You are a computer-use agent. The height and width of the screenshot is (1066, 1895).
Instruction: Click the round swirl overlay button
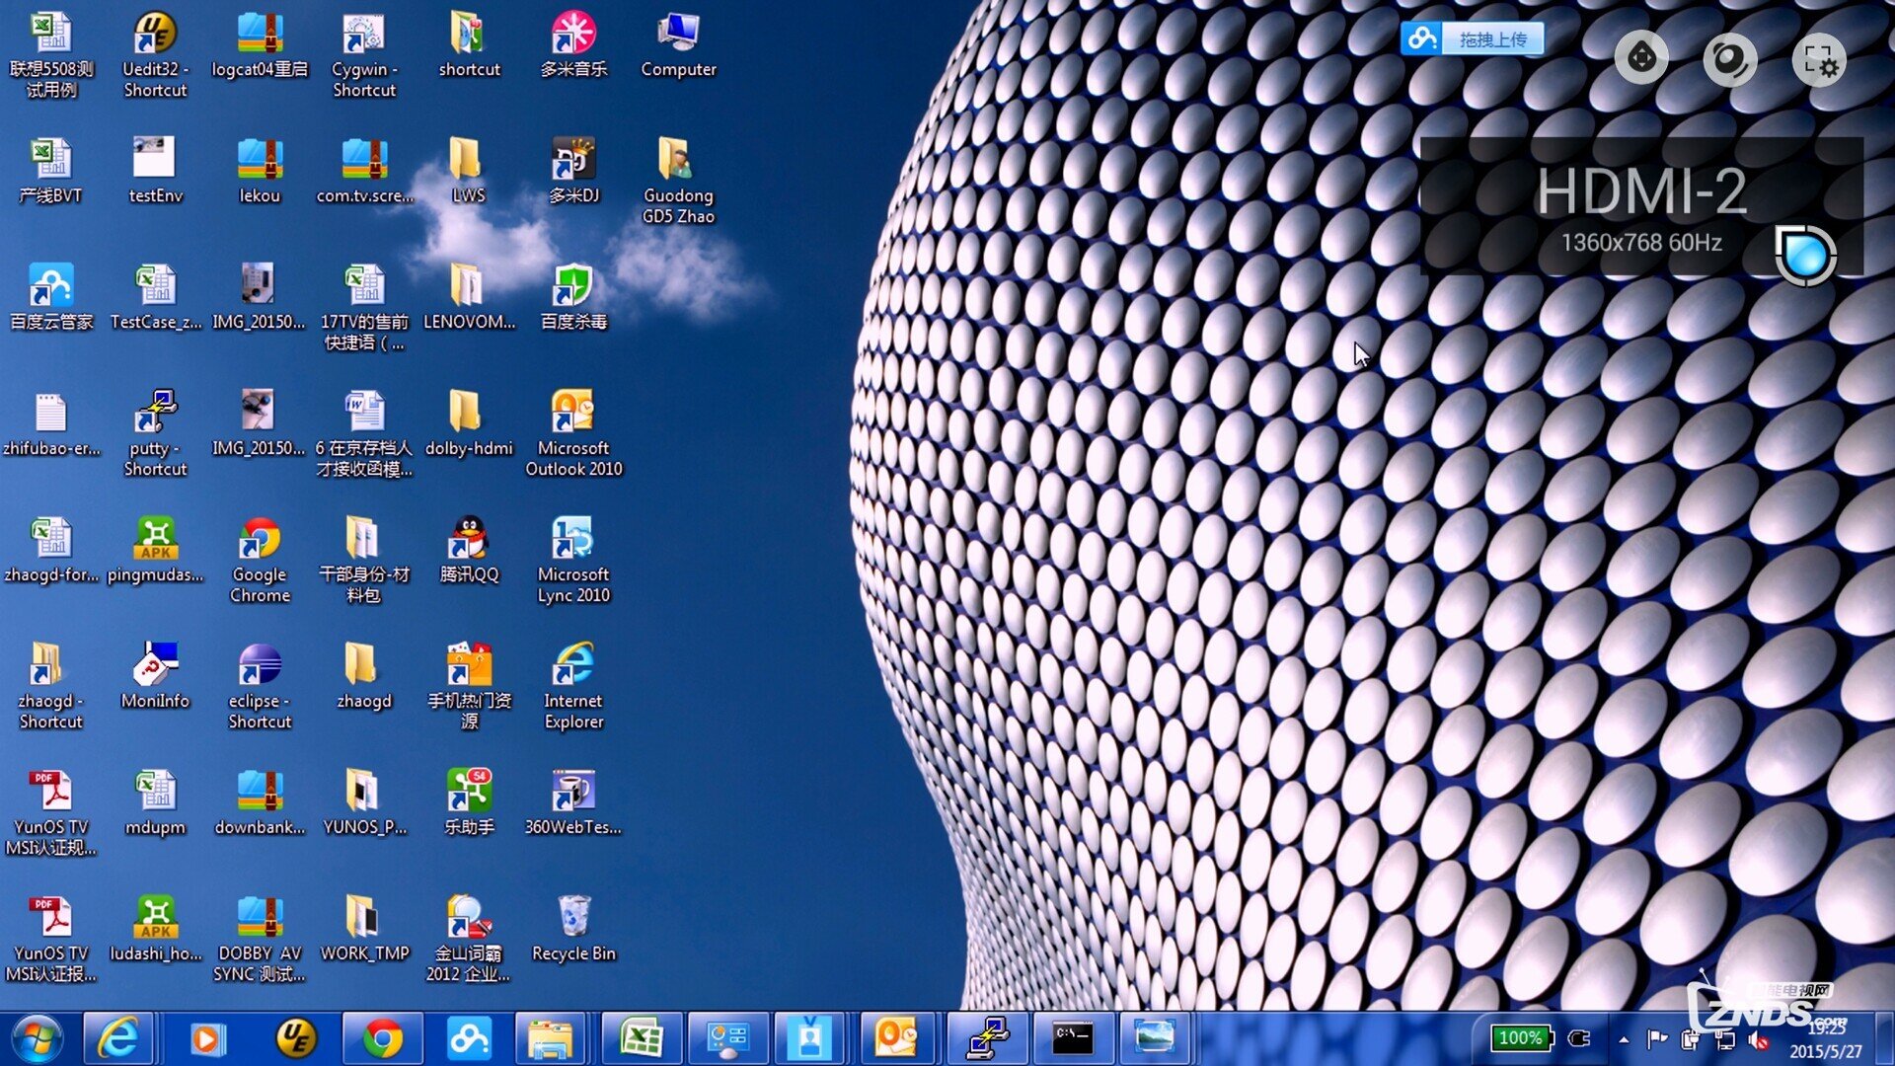point(1729,59)
